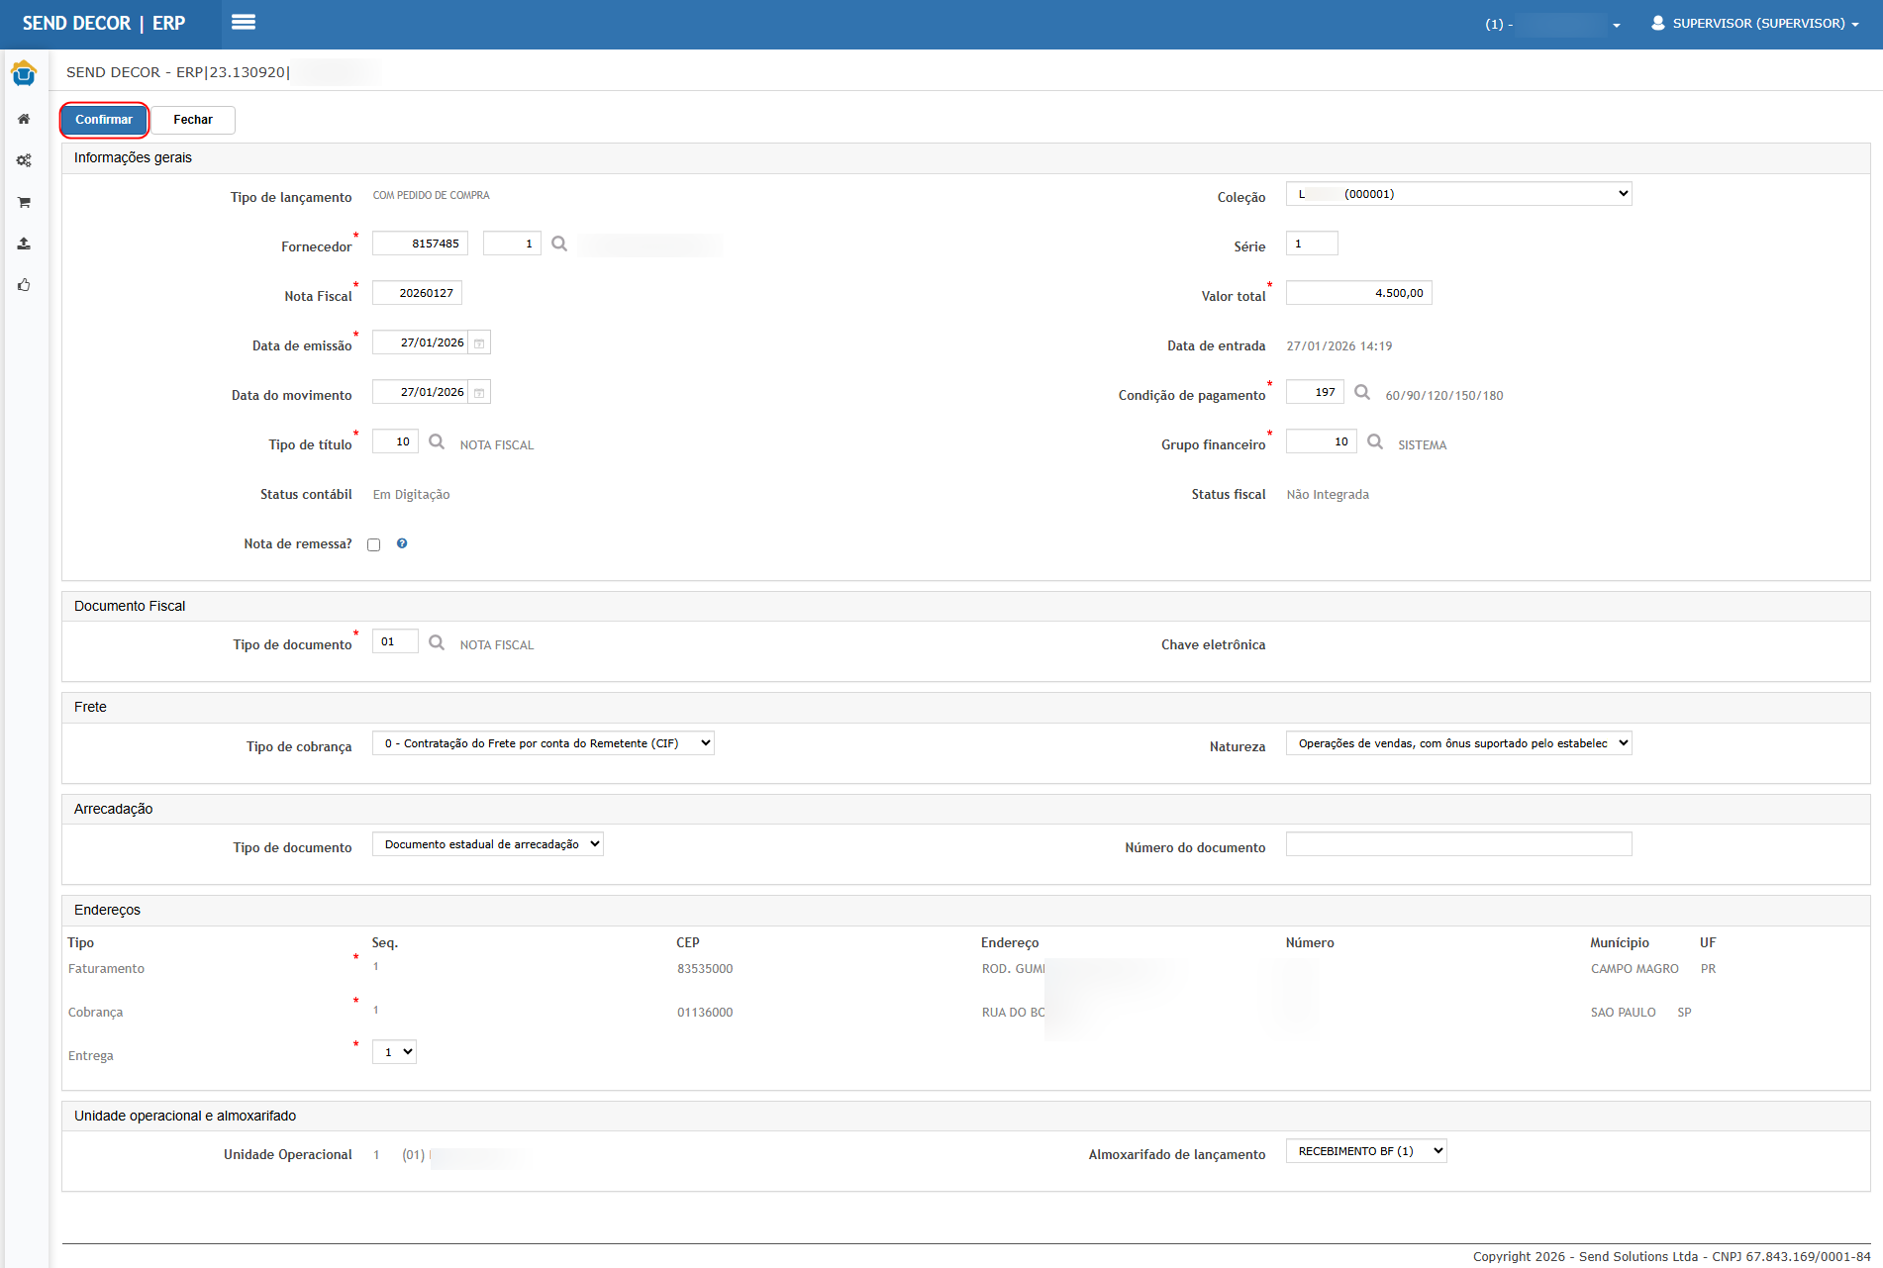Expand the Coleção dropdown
Viewport: 1883px width, 1268px height.
coord(1457,194)
